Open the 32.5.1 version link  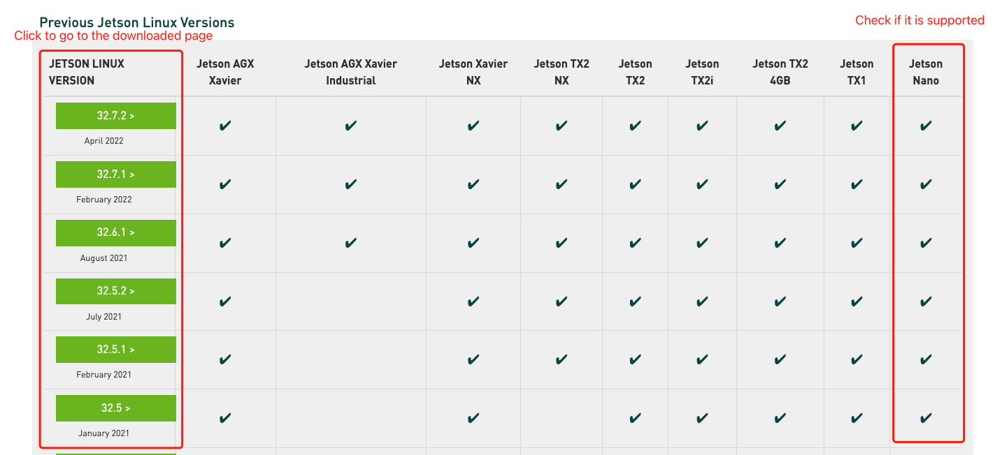point(115,350)
